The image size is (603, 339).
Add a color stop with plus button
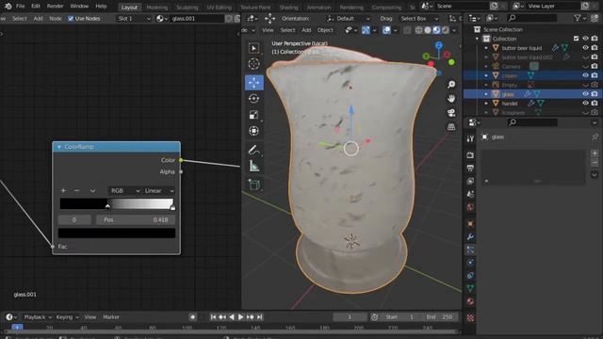(63, 190)
